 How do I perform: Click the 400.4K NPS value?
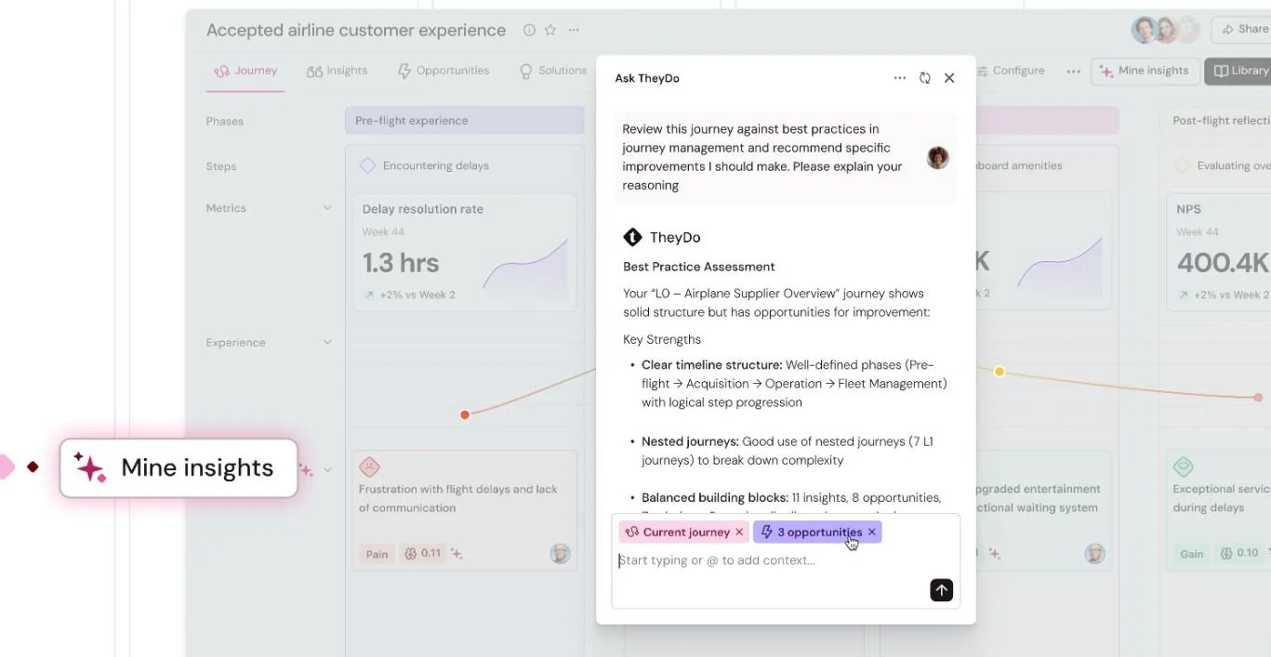1223,263
